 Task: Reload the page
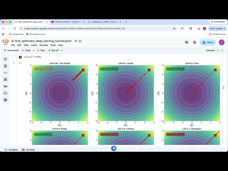click(x=14, y=28)
